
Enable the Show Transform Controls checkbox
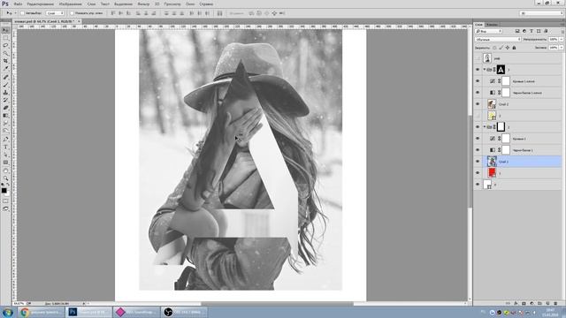click(72, 13)
